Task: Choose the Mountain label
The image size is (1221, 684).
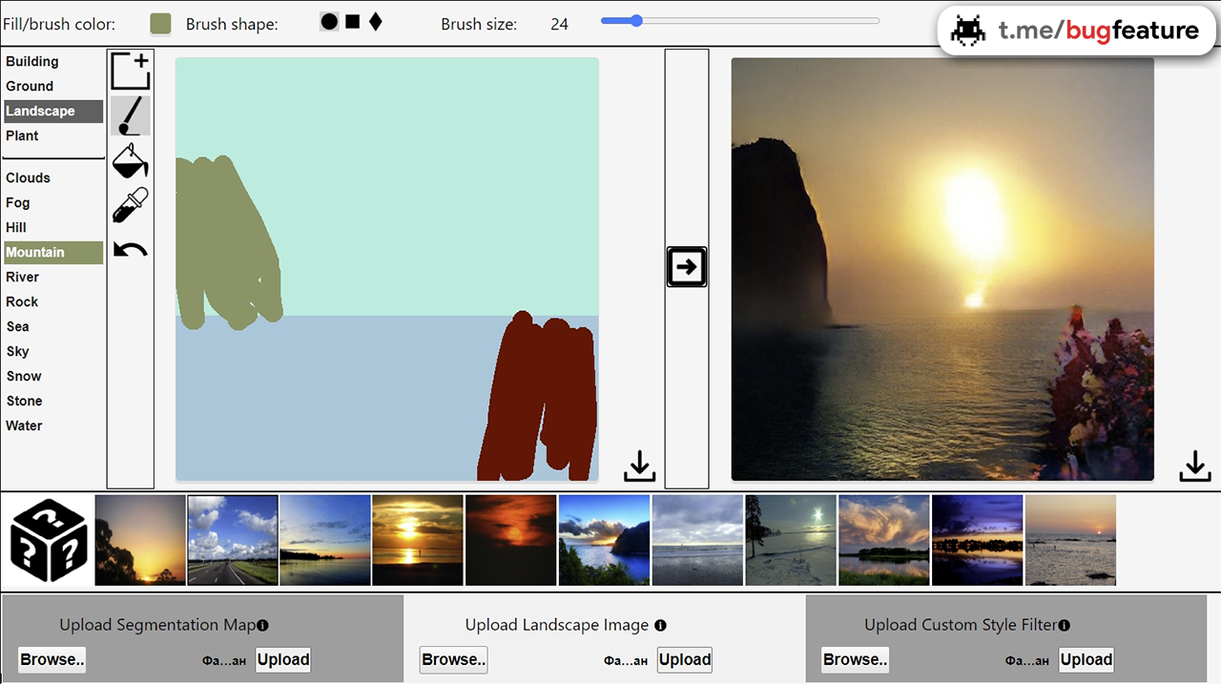Action: [x=53, y=252]
